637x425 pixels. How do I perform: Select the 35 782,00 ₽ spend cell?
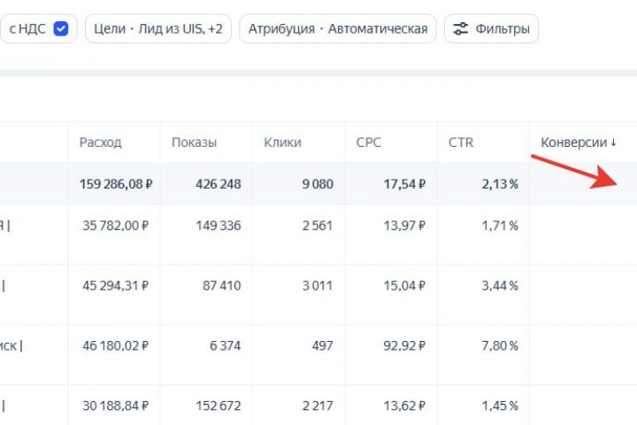click(x=116, y=226)
